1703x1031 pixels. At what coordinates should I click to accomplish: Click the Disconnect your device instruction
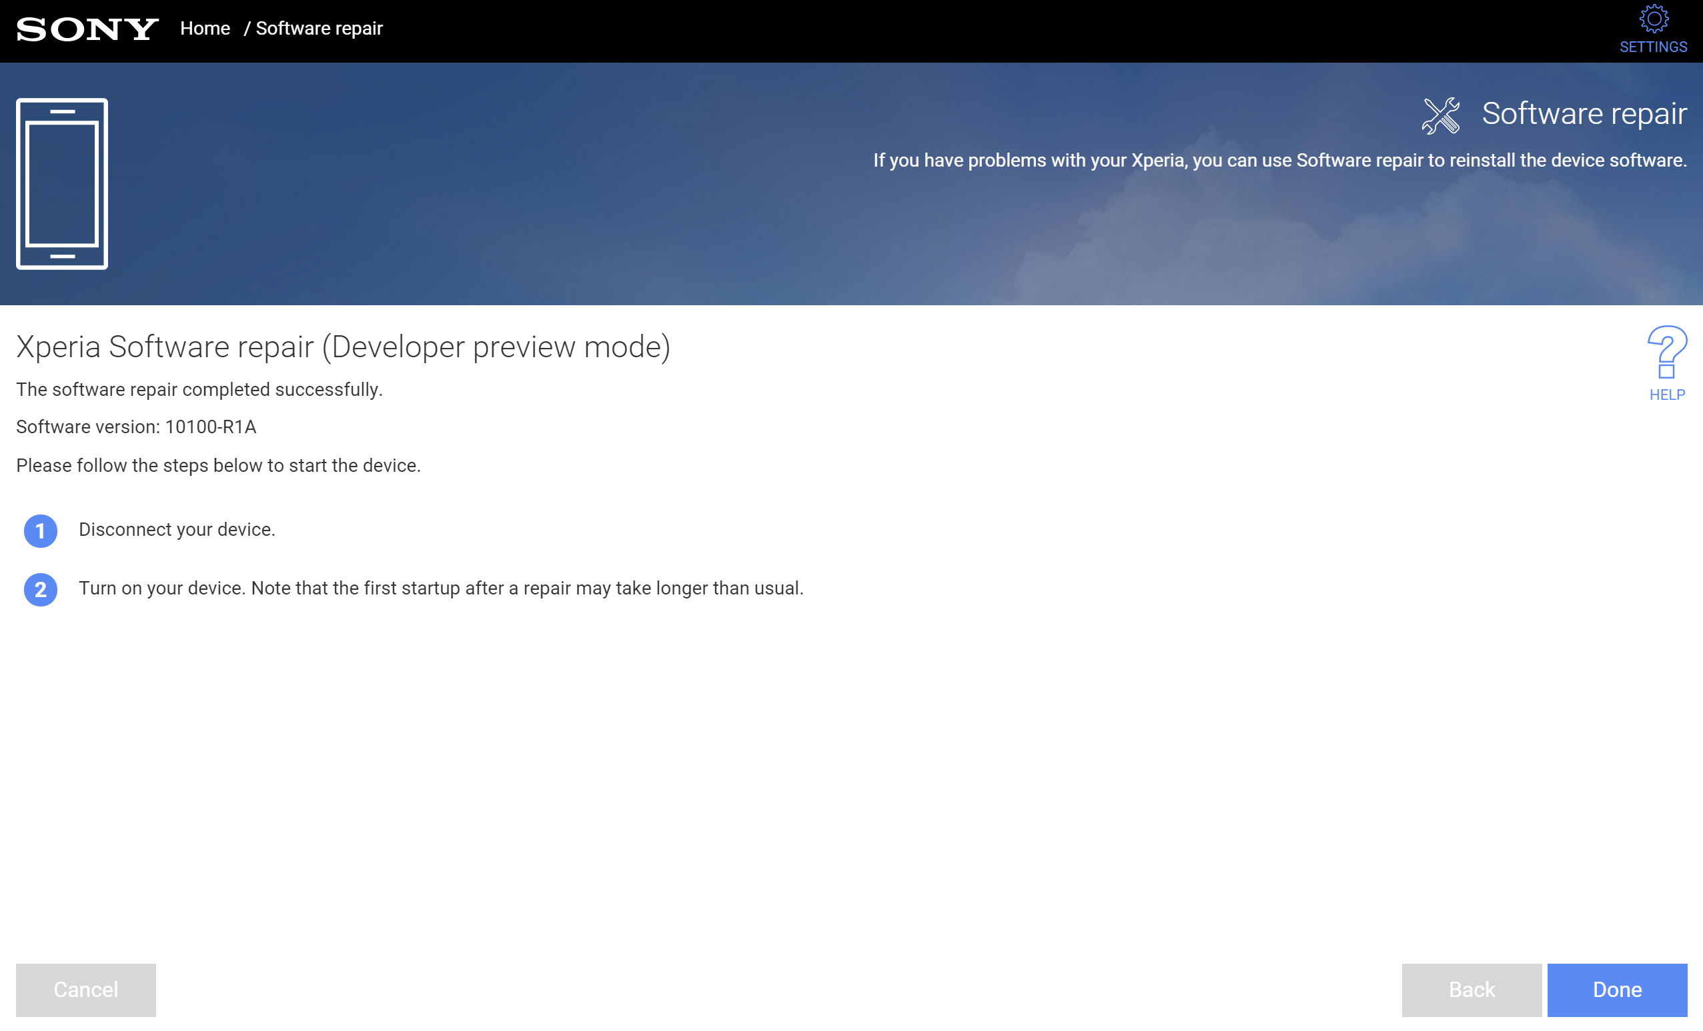(x=177, y=529)
